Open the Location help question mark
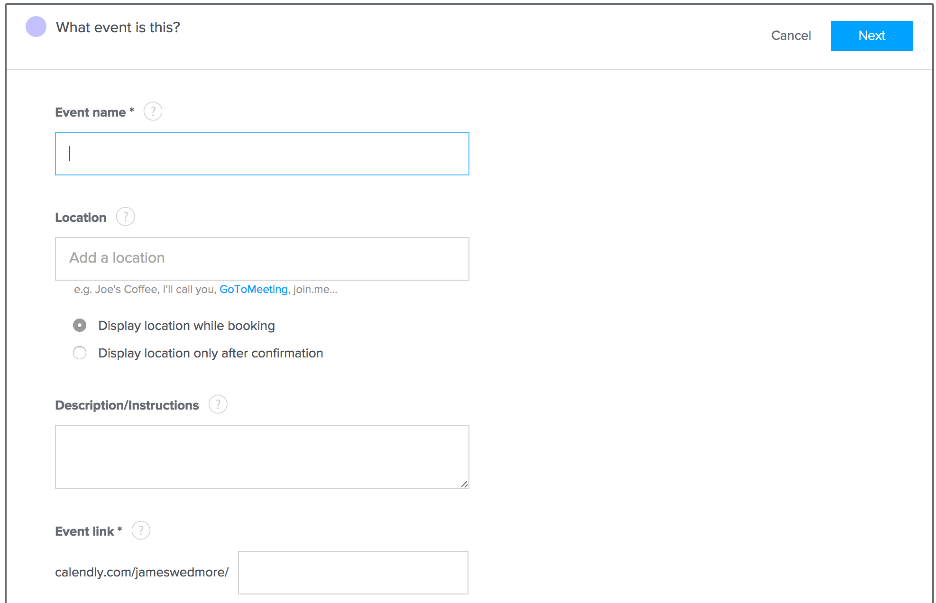This screenshot has height=603, width=936. 125,217
